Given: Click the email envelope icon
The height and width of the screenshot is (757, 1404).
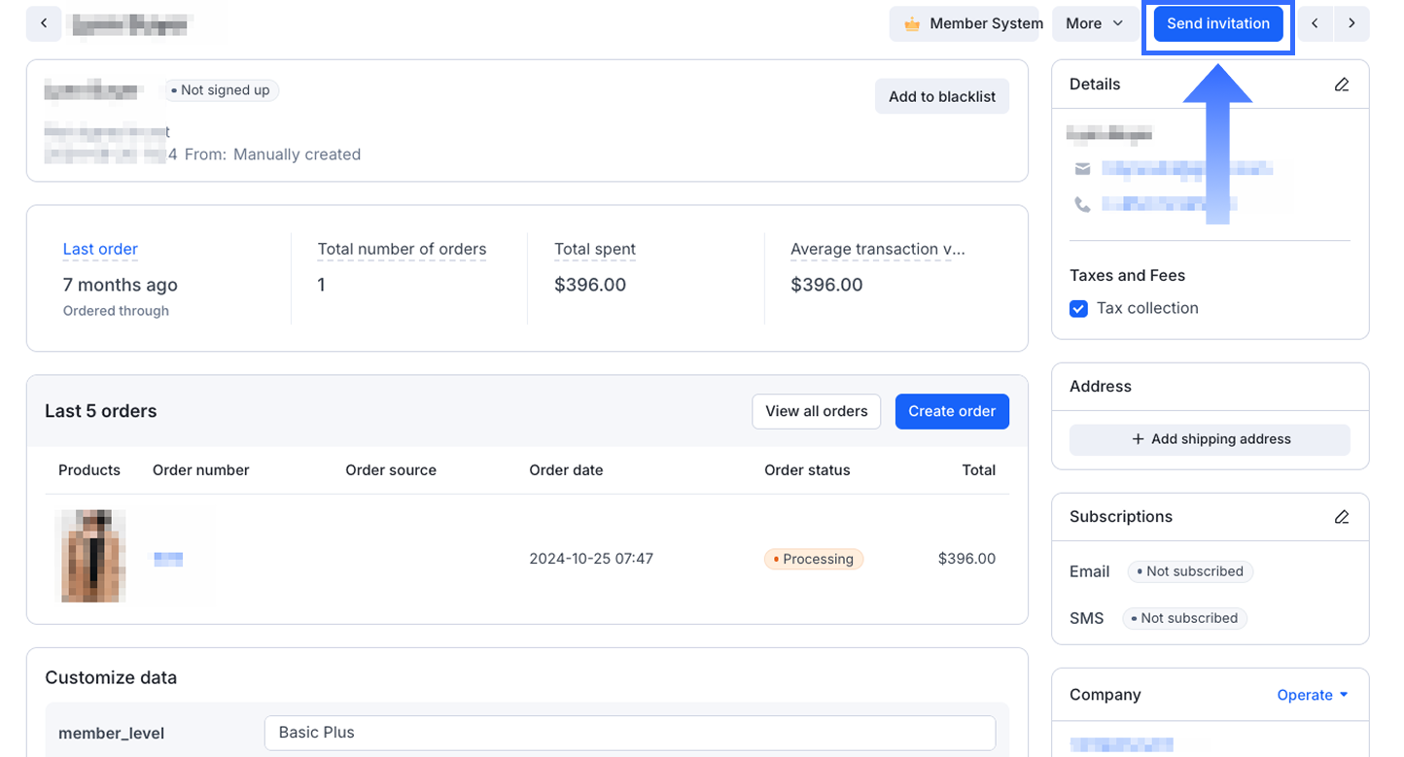Looking at the screenshot, I should click(1082, 169).
